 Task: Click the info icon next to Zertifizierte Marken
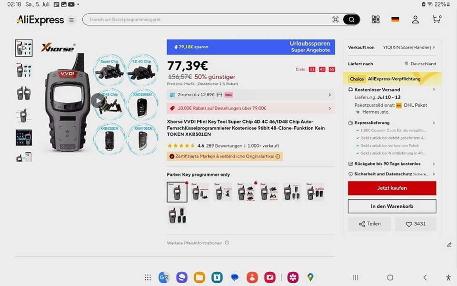[278, 156]
